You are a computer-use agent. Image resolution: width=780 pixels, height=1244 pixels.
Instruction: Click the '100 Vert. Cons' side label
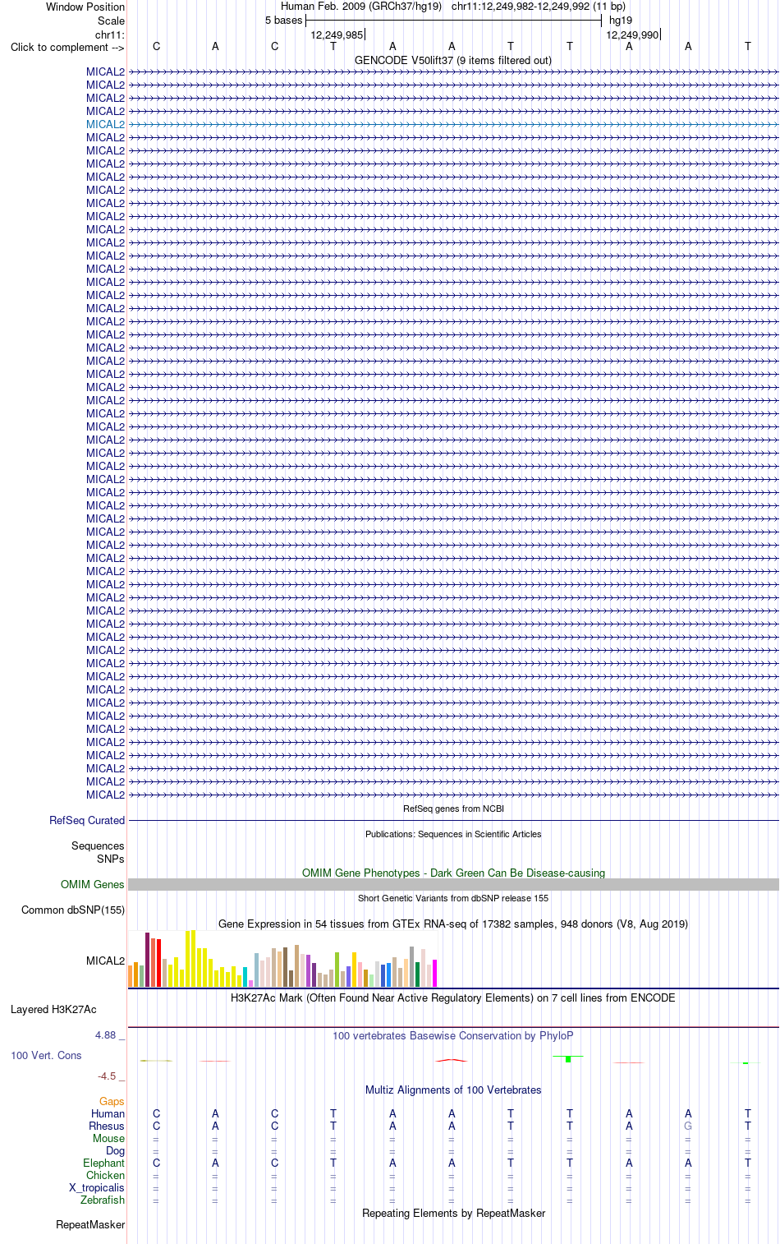click(x=46, y=1055)
